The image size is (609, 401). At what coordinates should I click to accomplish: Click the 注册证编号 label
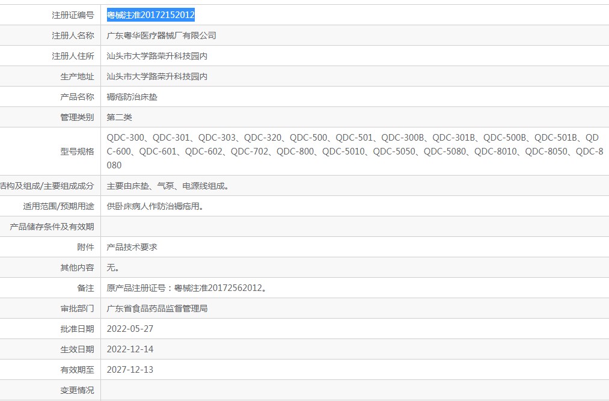click(73, 15)
